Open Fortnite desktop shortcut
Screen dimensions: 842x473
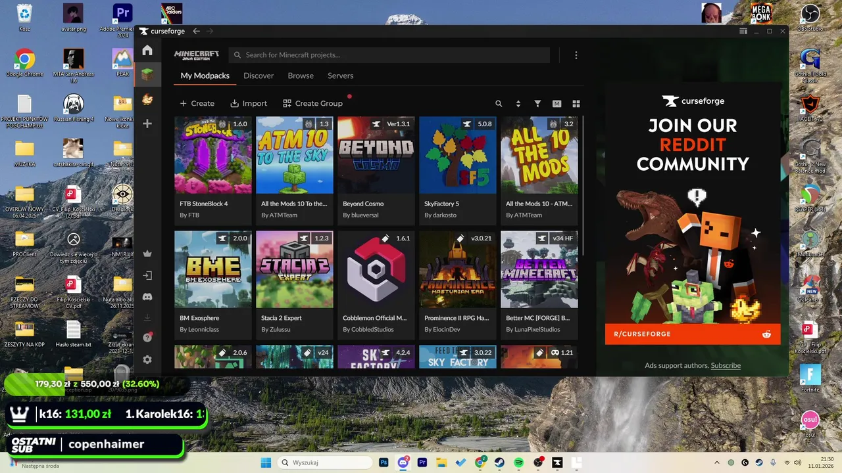coord(810,378)
